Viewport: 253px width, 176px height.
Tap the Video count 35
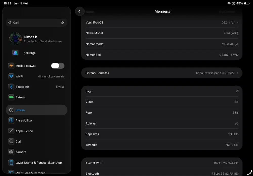point(236,102)
